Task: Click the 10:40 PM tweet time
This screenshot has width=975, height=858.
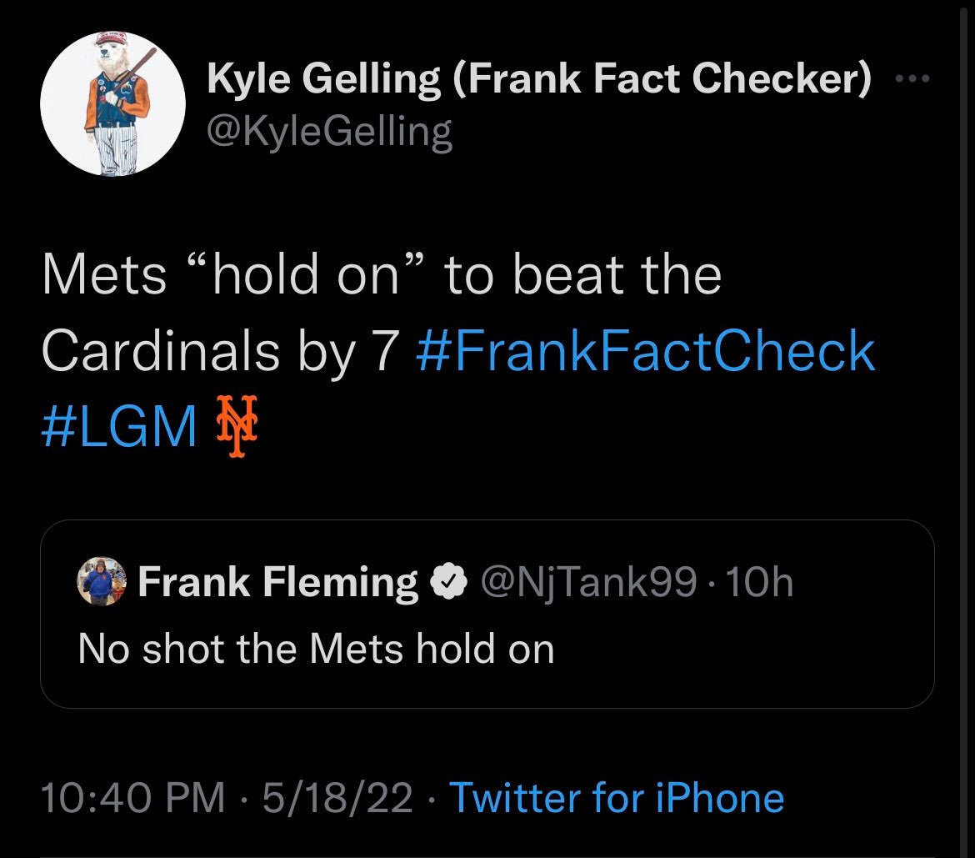Action: [x=132, y=798]
